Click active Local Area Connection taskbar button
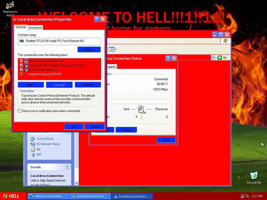 [x=132, y=196]
